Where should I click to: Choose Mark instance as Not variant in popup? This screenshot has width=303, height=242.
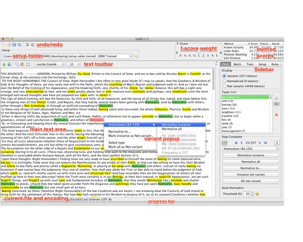point(131,136)
